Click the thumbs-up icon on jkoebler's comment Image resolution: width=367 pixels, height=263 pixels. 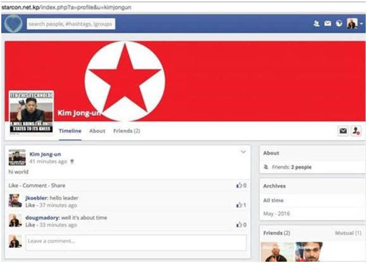coord(239,205)
